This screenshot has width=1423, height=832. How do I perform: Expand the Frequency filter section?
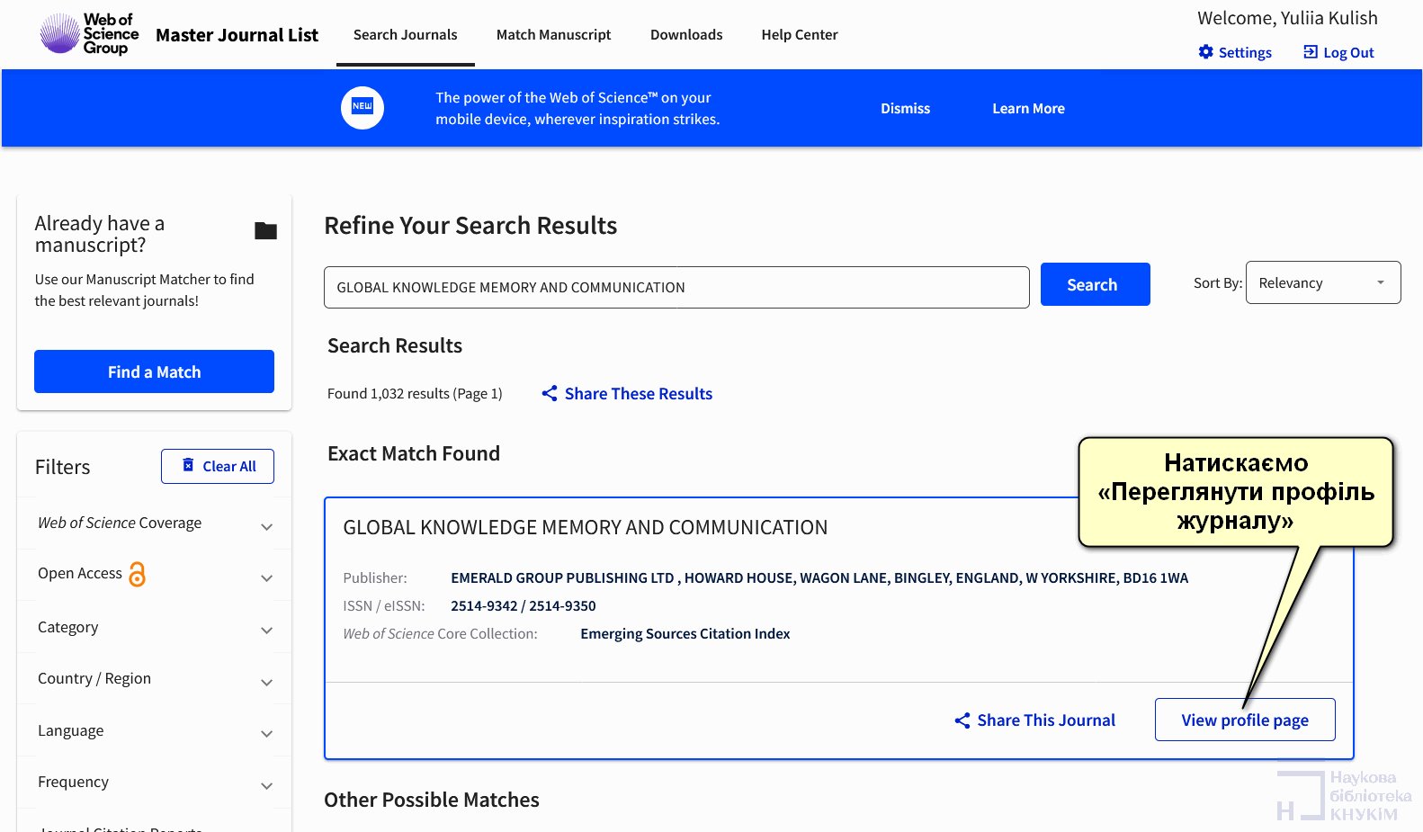[266, 785]
